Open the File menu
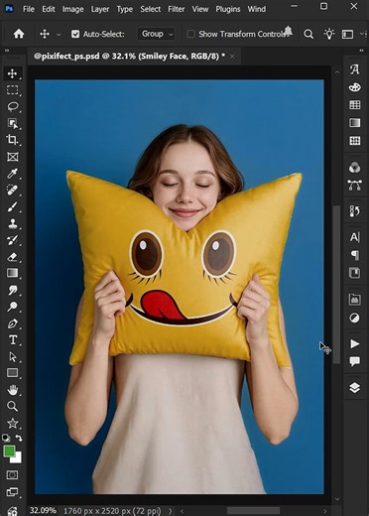 click(x=29, y=9)
